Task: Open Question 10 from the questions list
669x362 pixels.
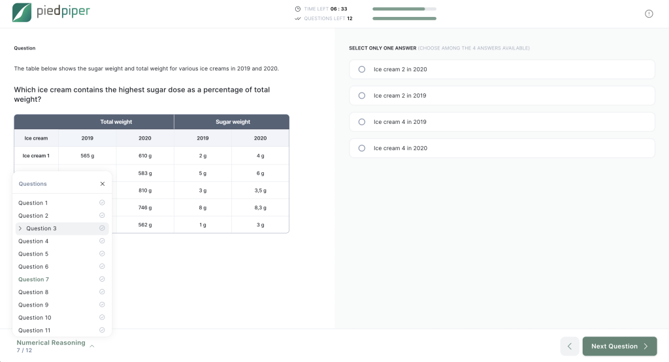Action: point(35,318)
